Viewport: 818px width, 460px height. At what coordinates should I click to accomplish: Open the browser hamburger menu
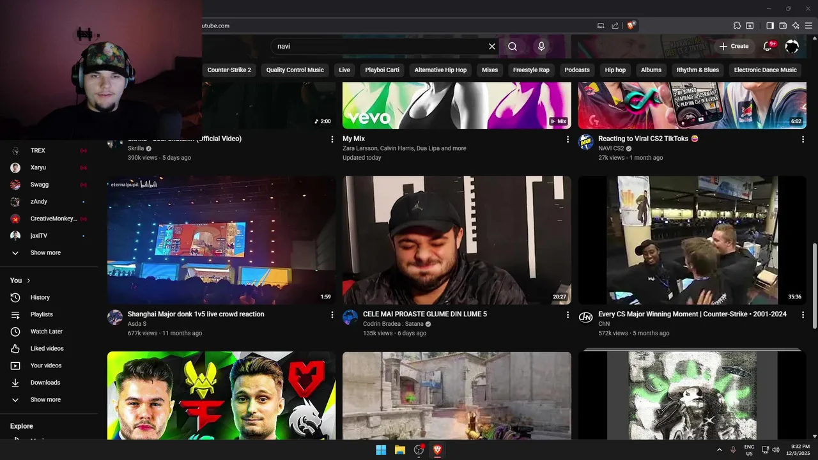tap(809, 26)
